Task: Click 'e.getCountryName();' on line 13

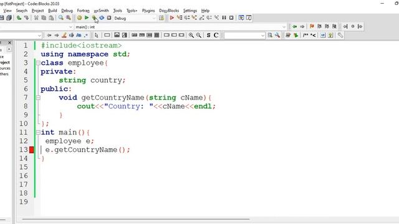Action: 87,150
